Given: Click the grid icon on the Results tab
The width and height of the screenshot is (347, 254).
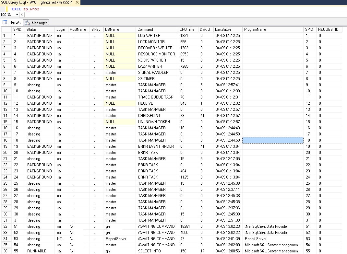Looking at the screenshot, I should pyautogui.click(x=4, y=22).
